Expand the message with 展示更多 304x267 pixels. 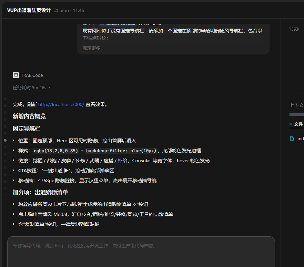tap(91, 48)
